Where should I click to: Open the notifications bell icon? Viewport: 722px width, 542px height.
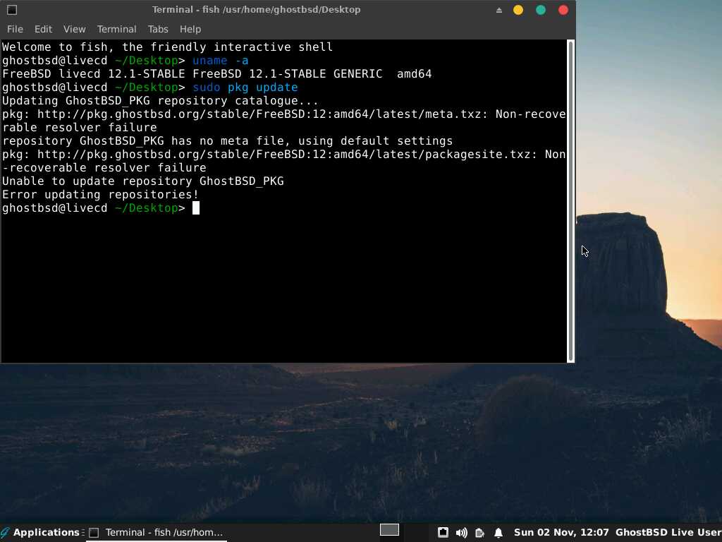(498, 533)
